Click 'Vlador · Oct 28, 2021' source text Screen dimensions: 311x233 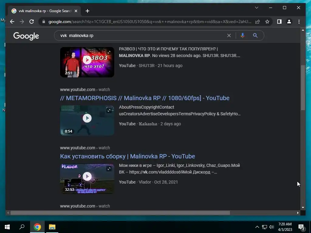(x=158, y=182)
